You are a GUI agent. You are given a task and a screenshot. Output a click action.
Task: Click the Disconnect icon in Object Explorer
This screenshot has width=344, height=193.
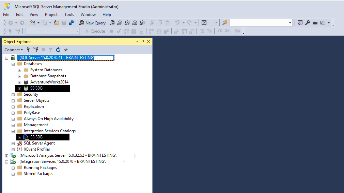(36, 50)
